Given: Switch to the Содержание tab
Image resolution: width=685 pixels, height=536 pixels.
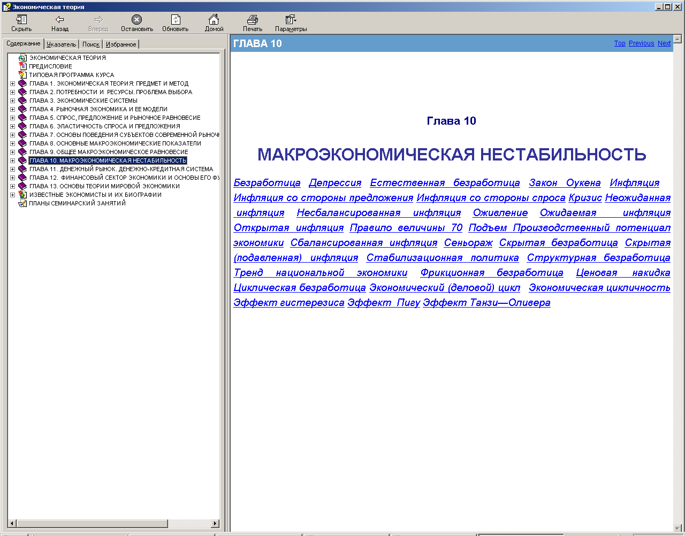Looking at the screenshot, I should (x=23, y=43).
